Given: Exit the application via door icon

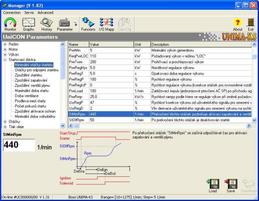Looking at the screenshot, I should pos(251,24).
